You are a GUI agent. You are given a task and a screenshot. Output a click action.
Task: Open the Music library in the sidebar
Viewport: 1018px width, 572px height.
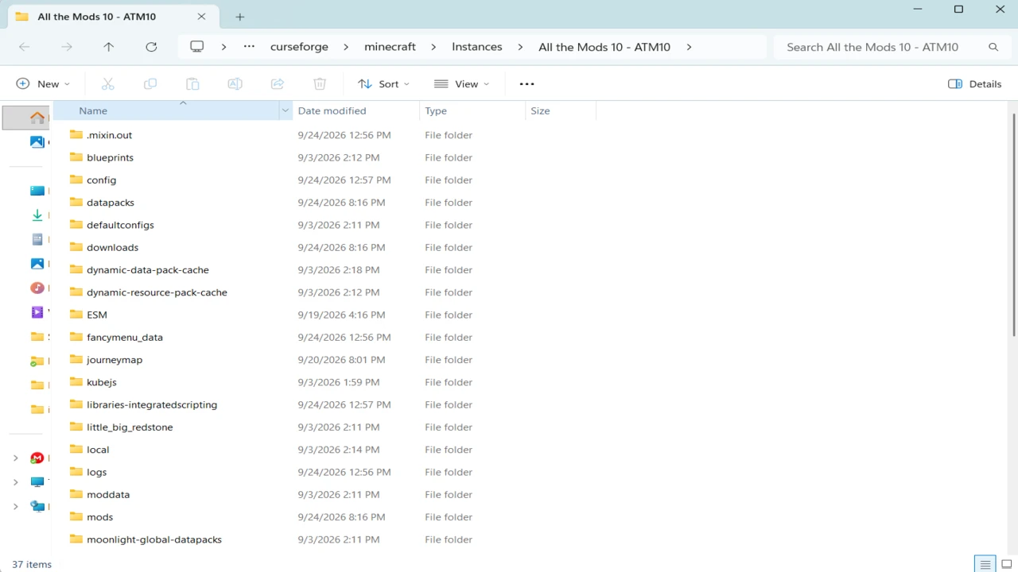coord(37,288)
